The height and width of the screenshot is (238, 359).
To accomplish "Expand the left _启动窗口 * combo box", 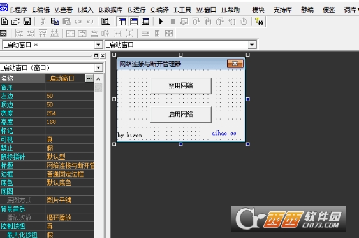I will tap(98, 45).
